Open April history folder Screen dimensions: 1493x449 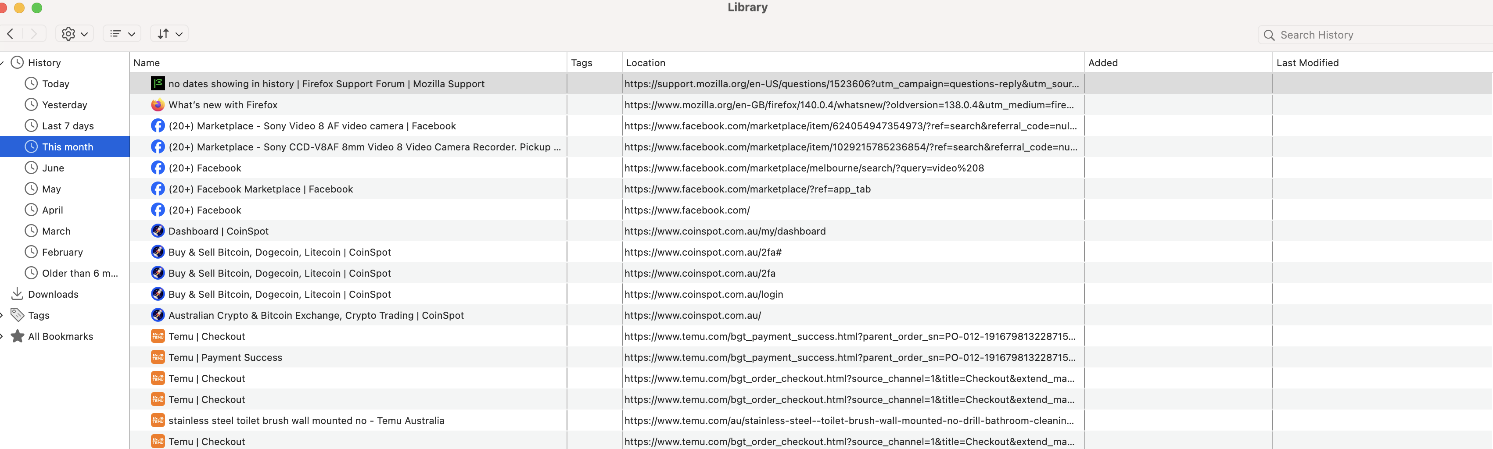coord(52,210)
